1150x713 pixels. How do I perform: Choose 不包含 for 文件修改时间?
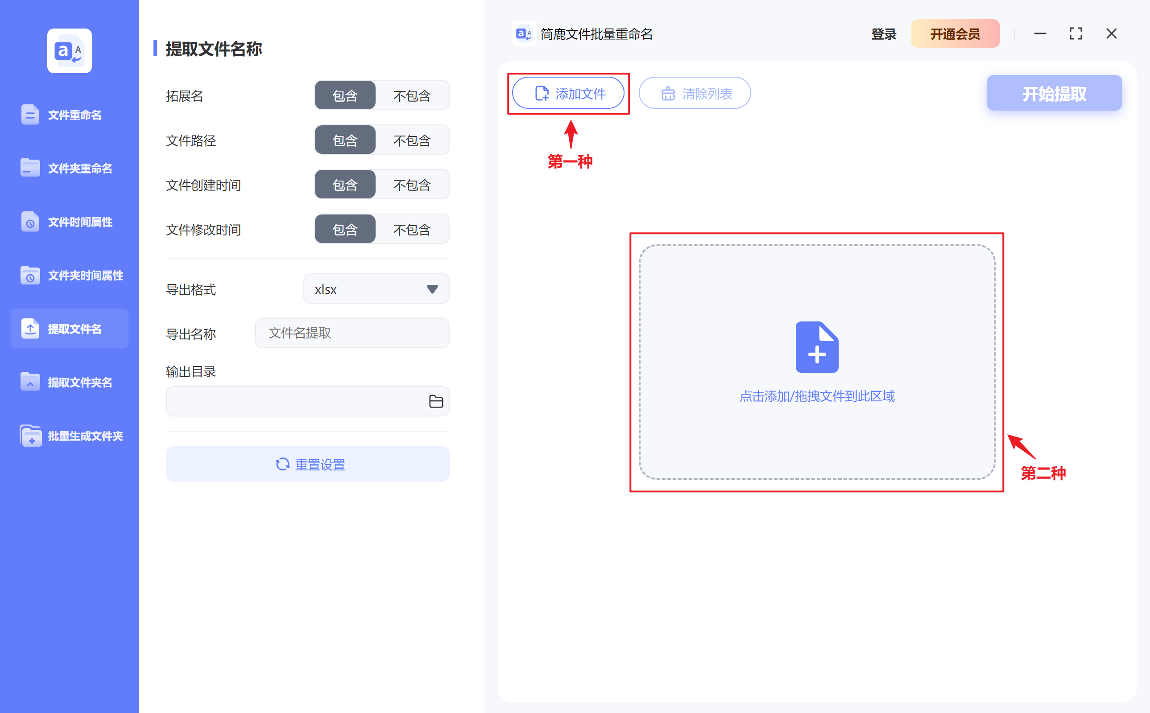(412, 230)
